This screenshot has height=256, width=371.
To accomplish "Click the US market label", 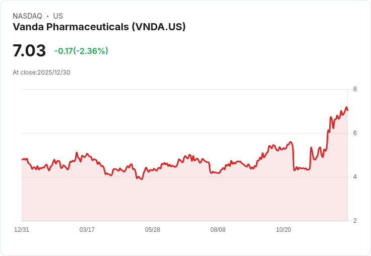I will click(x=58, y=16).
